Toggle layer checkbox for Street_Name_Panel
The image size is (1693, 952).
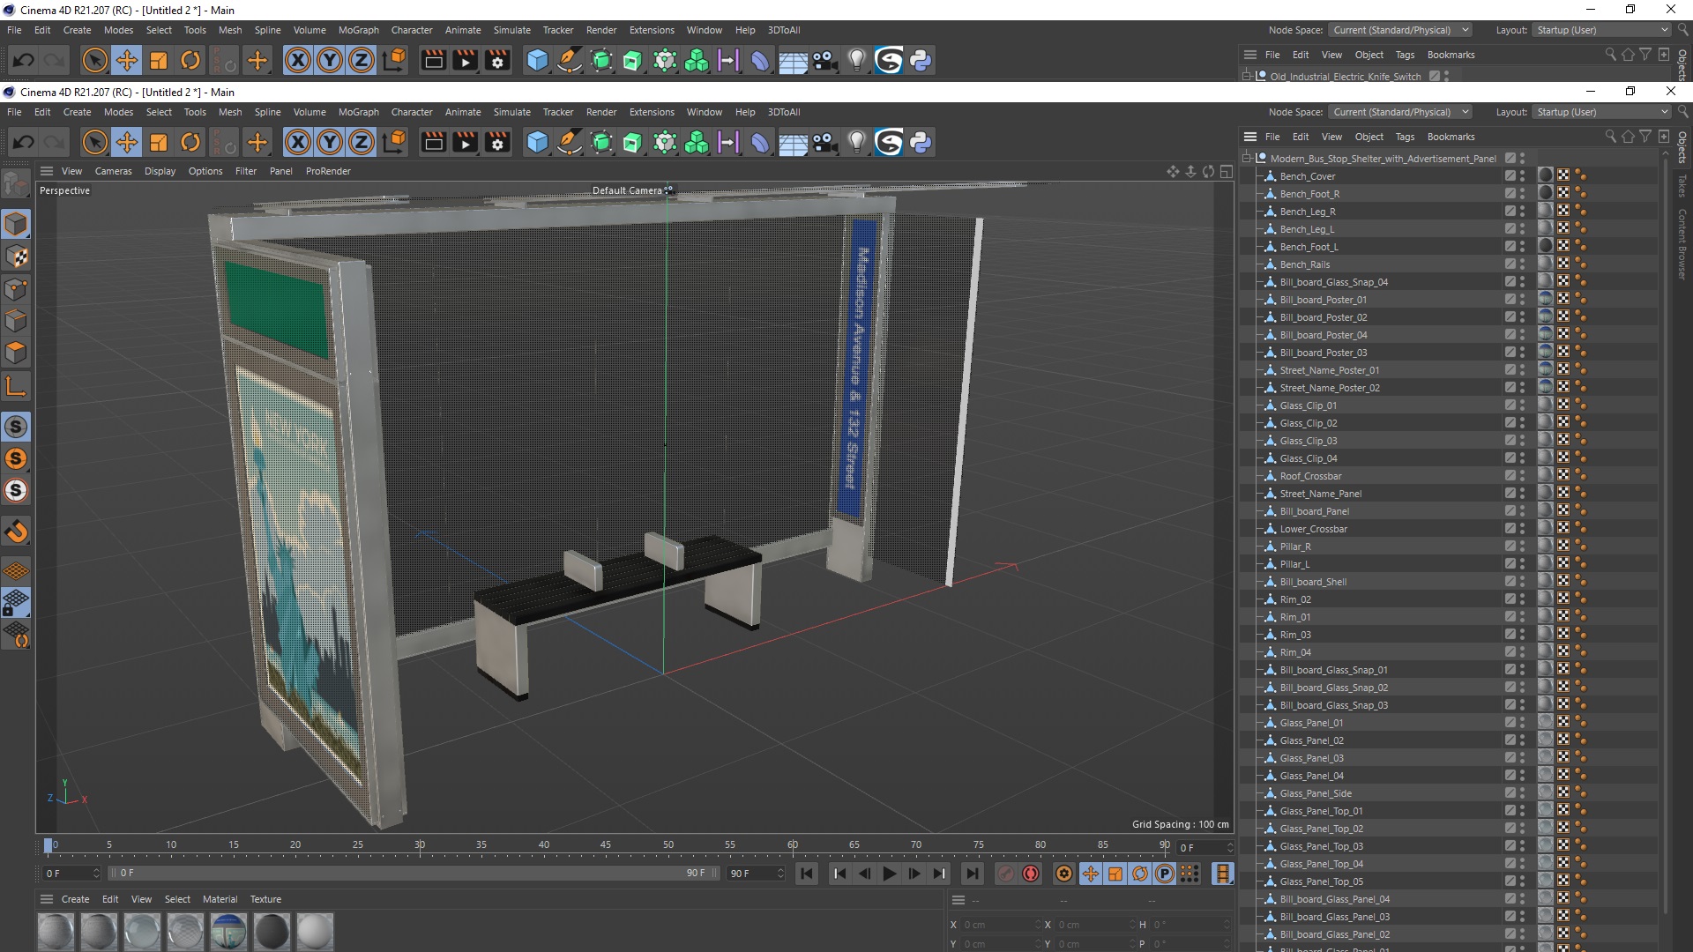(x=1510, y=494)
